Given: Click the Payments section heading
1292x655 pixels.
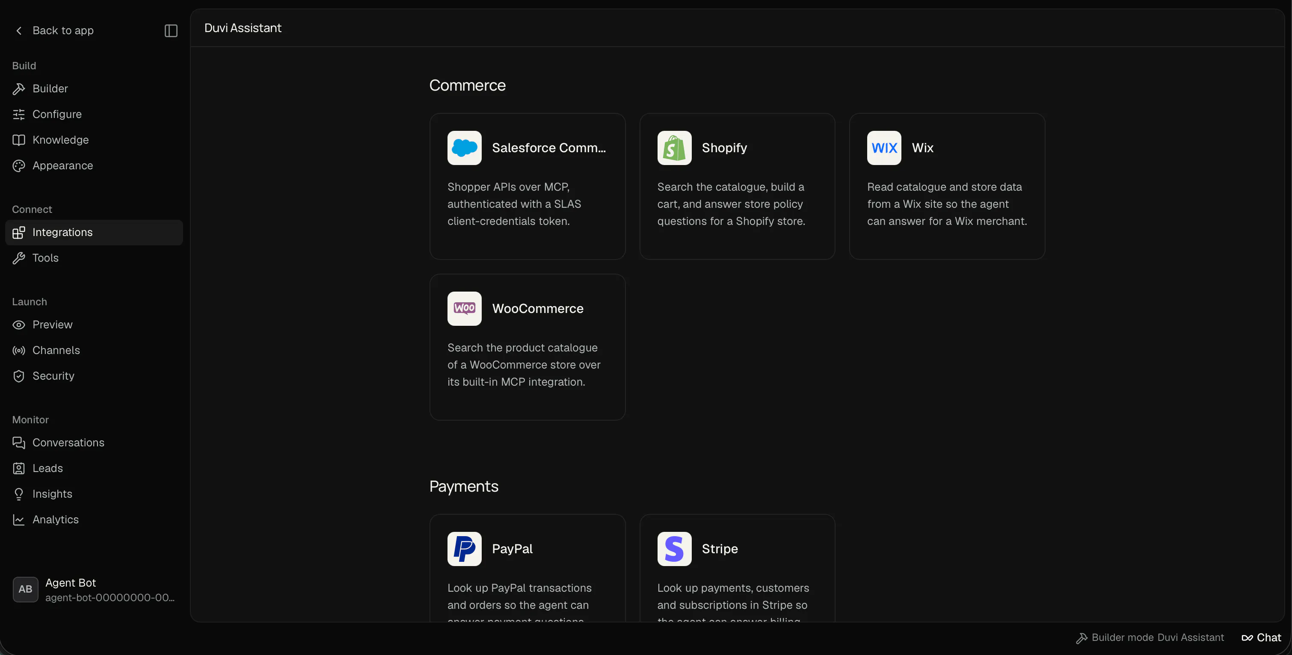Looking at the screenshot, I should [x=464, y=486].
